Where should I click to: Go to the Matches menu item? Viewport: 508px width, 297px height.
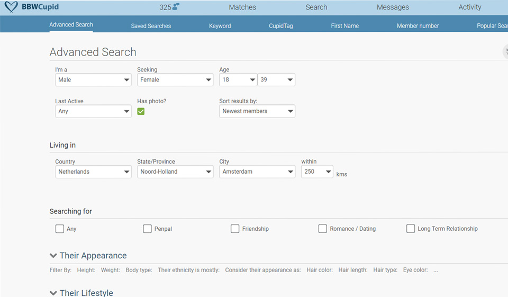pyautogui.click(x=242, y=7)
